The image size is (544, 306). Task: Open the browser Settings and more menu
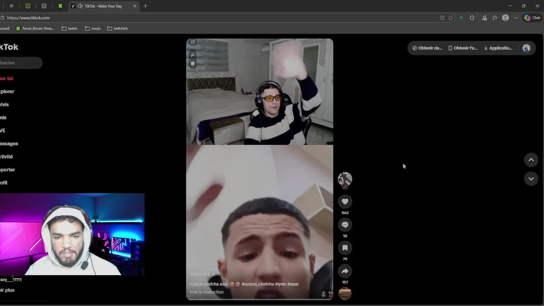[516, 18]
